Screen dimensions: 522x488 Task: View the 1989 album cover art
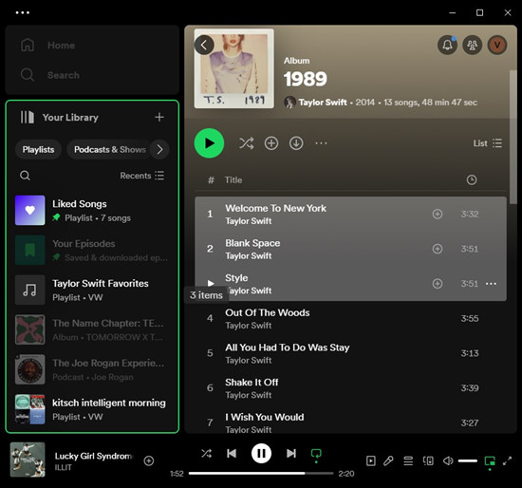[234, 68]
